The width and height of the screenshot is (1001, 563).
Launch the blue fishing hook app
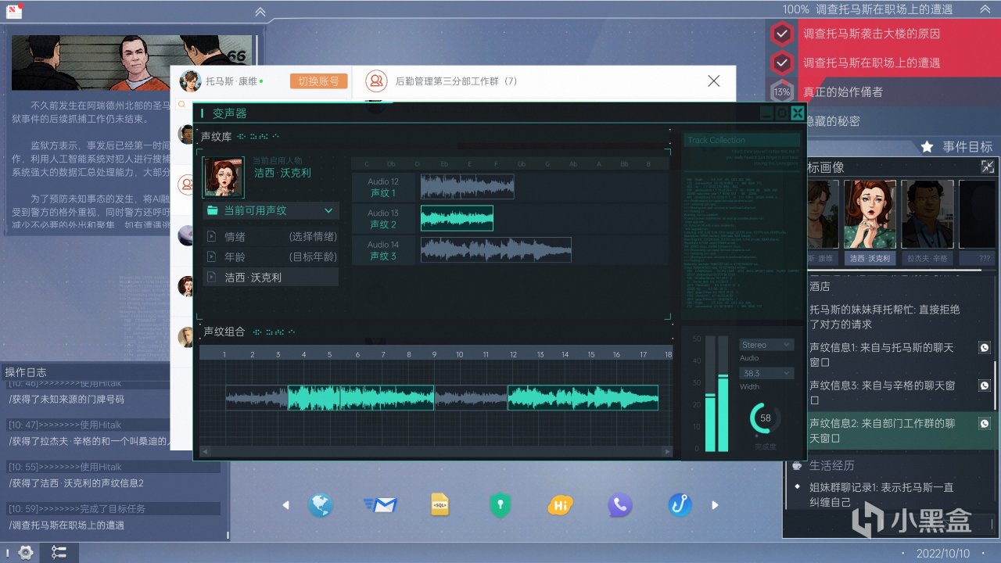[680, 505]
